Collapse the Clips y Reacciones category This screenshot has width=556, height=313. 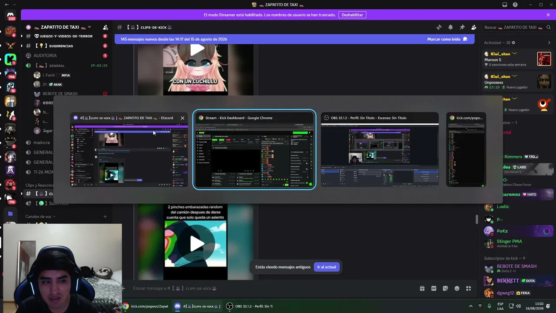click(x=40, y=185)
